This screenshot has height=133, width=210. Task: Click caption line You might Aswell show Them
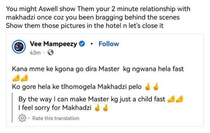coord(98,9)
